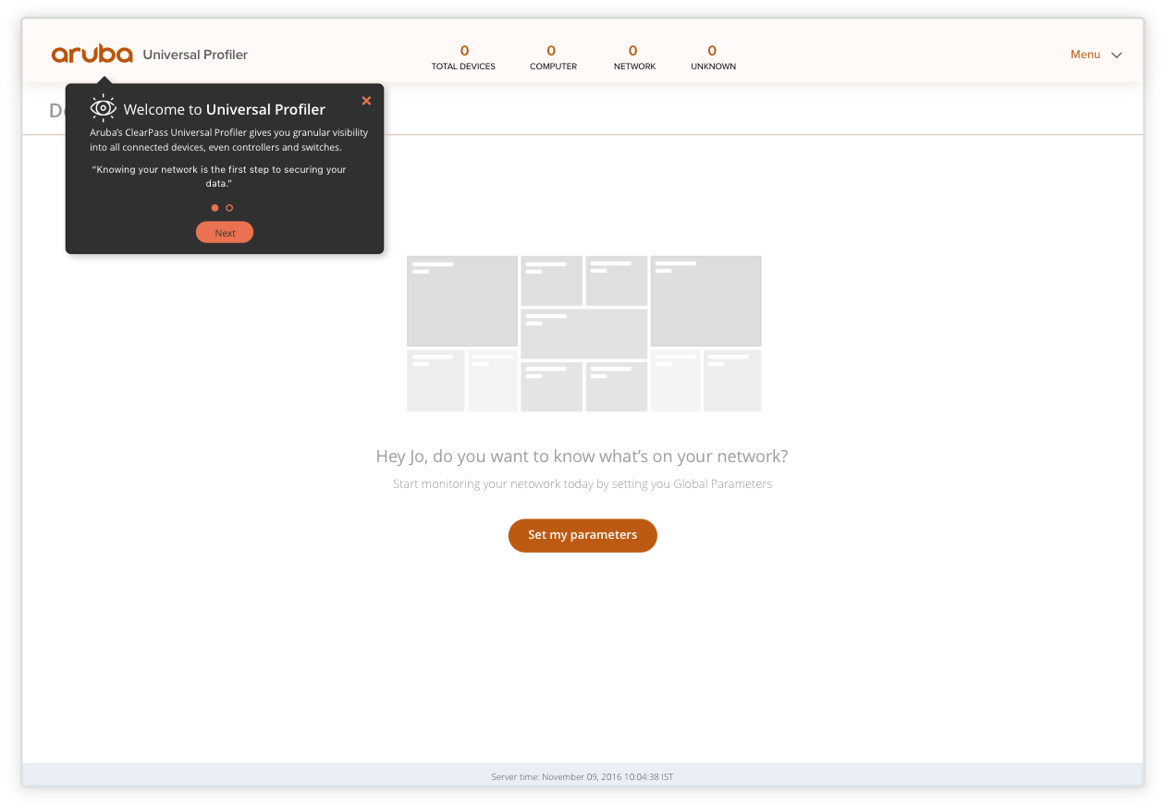Click the Universal Profiler header title
This screenshot has height=805, width=1165.
(x=195, y=55)
